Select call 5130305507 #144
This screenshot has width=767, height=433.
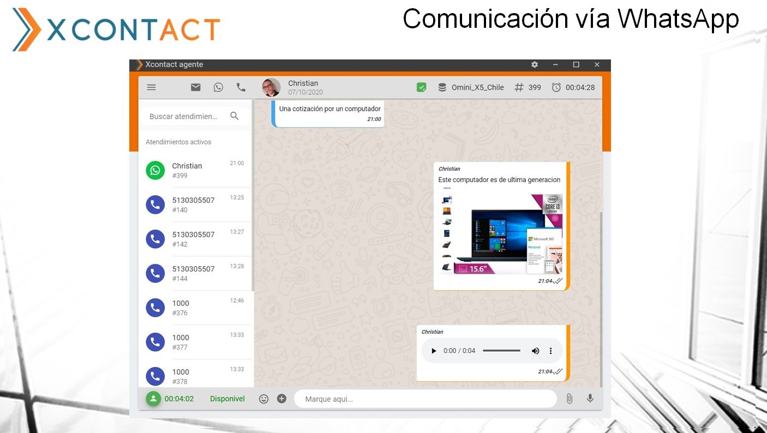click(195, 273)
